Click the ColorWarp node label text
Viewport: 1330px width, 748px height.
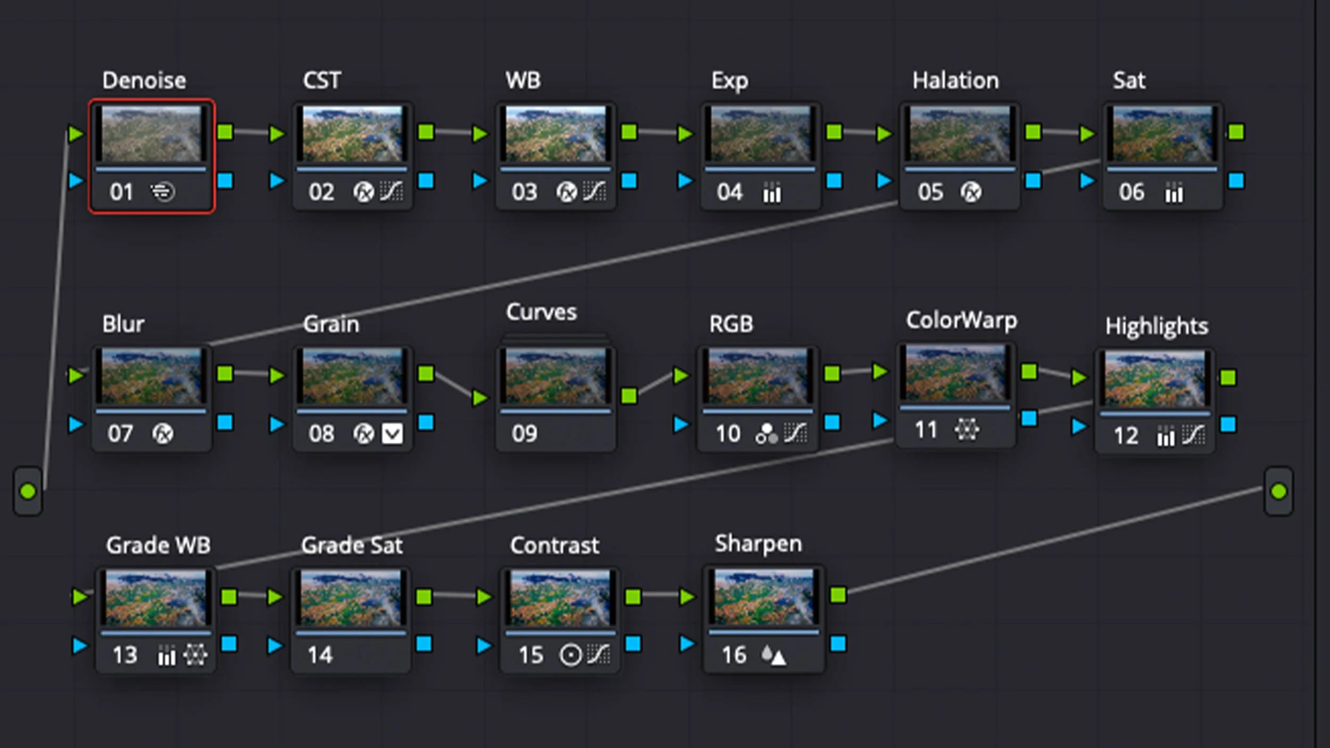pyautogui.click(x=962, y=321)
